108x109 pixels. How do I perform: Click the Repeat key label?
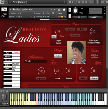(17, 52)
